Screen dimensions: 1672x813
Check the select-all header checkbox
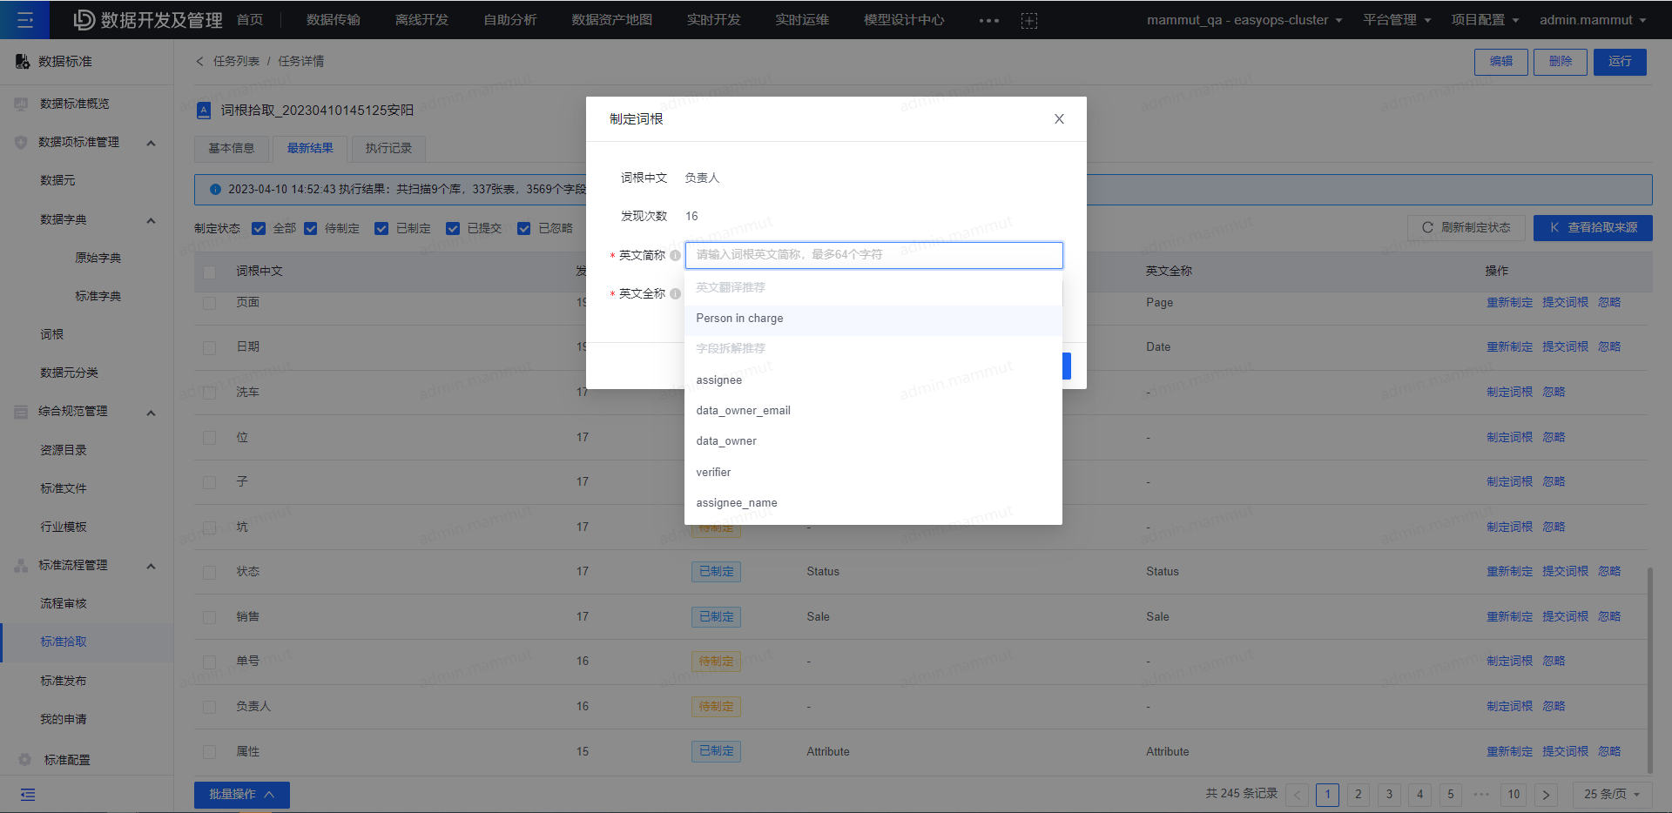click(209, 272)
